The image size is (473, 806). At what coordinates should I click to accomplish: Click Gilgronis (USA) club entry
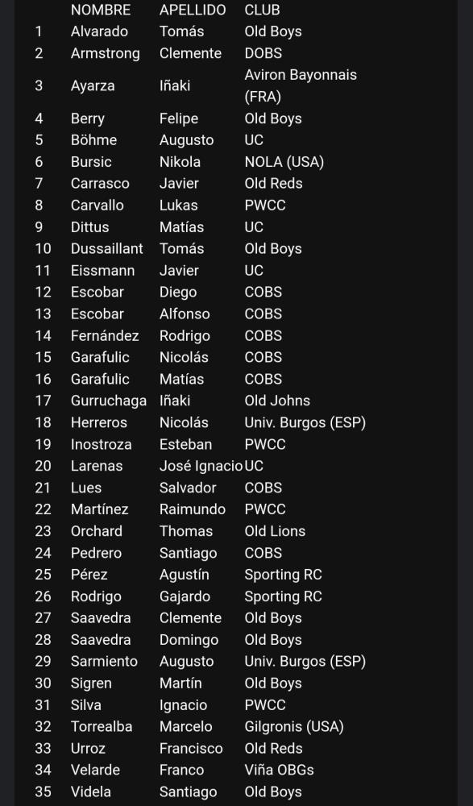(294, 726)
